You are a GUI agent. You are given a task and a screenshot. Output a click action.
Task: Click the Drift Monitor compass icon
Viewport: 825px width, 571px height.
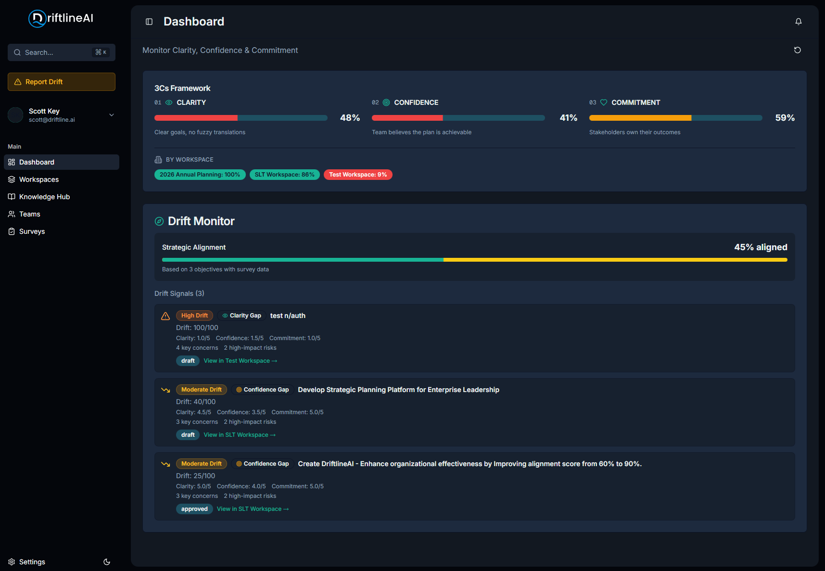159,221
